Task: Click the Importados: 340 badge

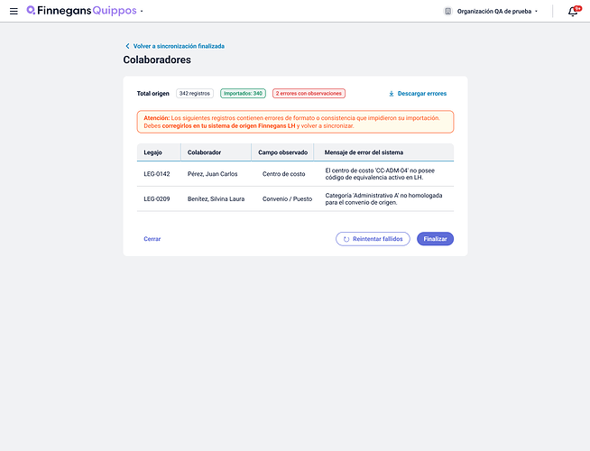Action: [243, 93]
